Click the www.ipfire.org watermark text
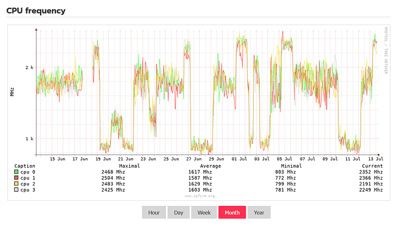Screen dimensions: 395x226 [x=200, y=196]
